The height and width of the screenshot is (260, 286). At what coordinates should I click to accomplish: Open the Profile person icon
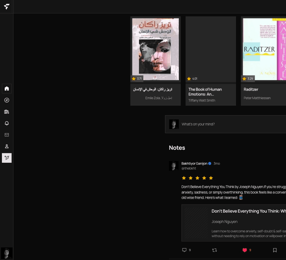click(7, 146)
